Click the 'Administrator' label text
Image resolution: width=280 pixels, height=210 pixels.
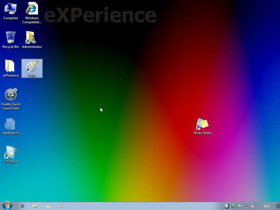coord(32,46)
